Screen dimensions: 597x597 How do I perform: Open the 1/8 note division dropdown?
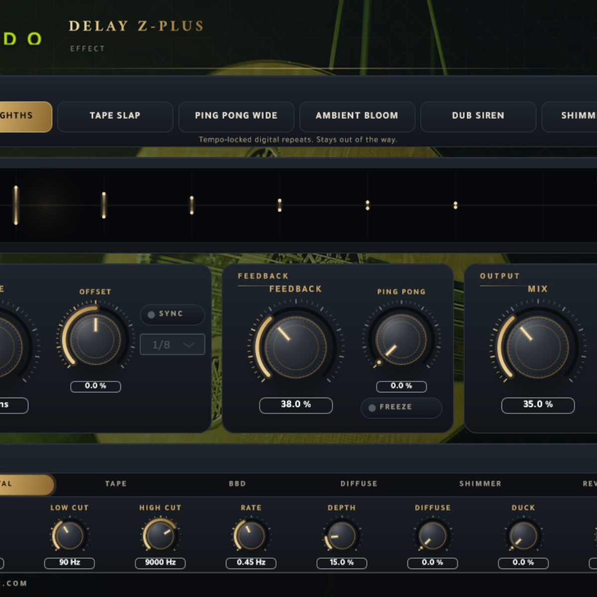(172, 344)
